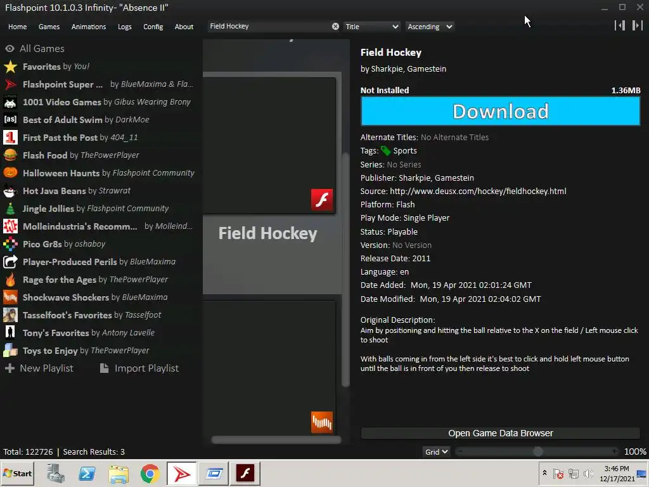Clear the Field Hockey search text

click(x=335, y=27)
